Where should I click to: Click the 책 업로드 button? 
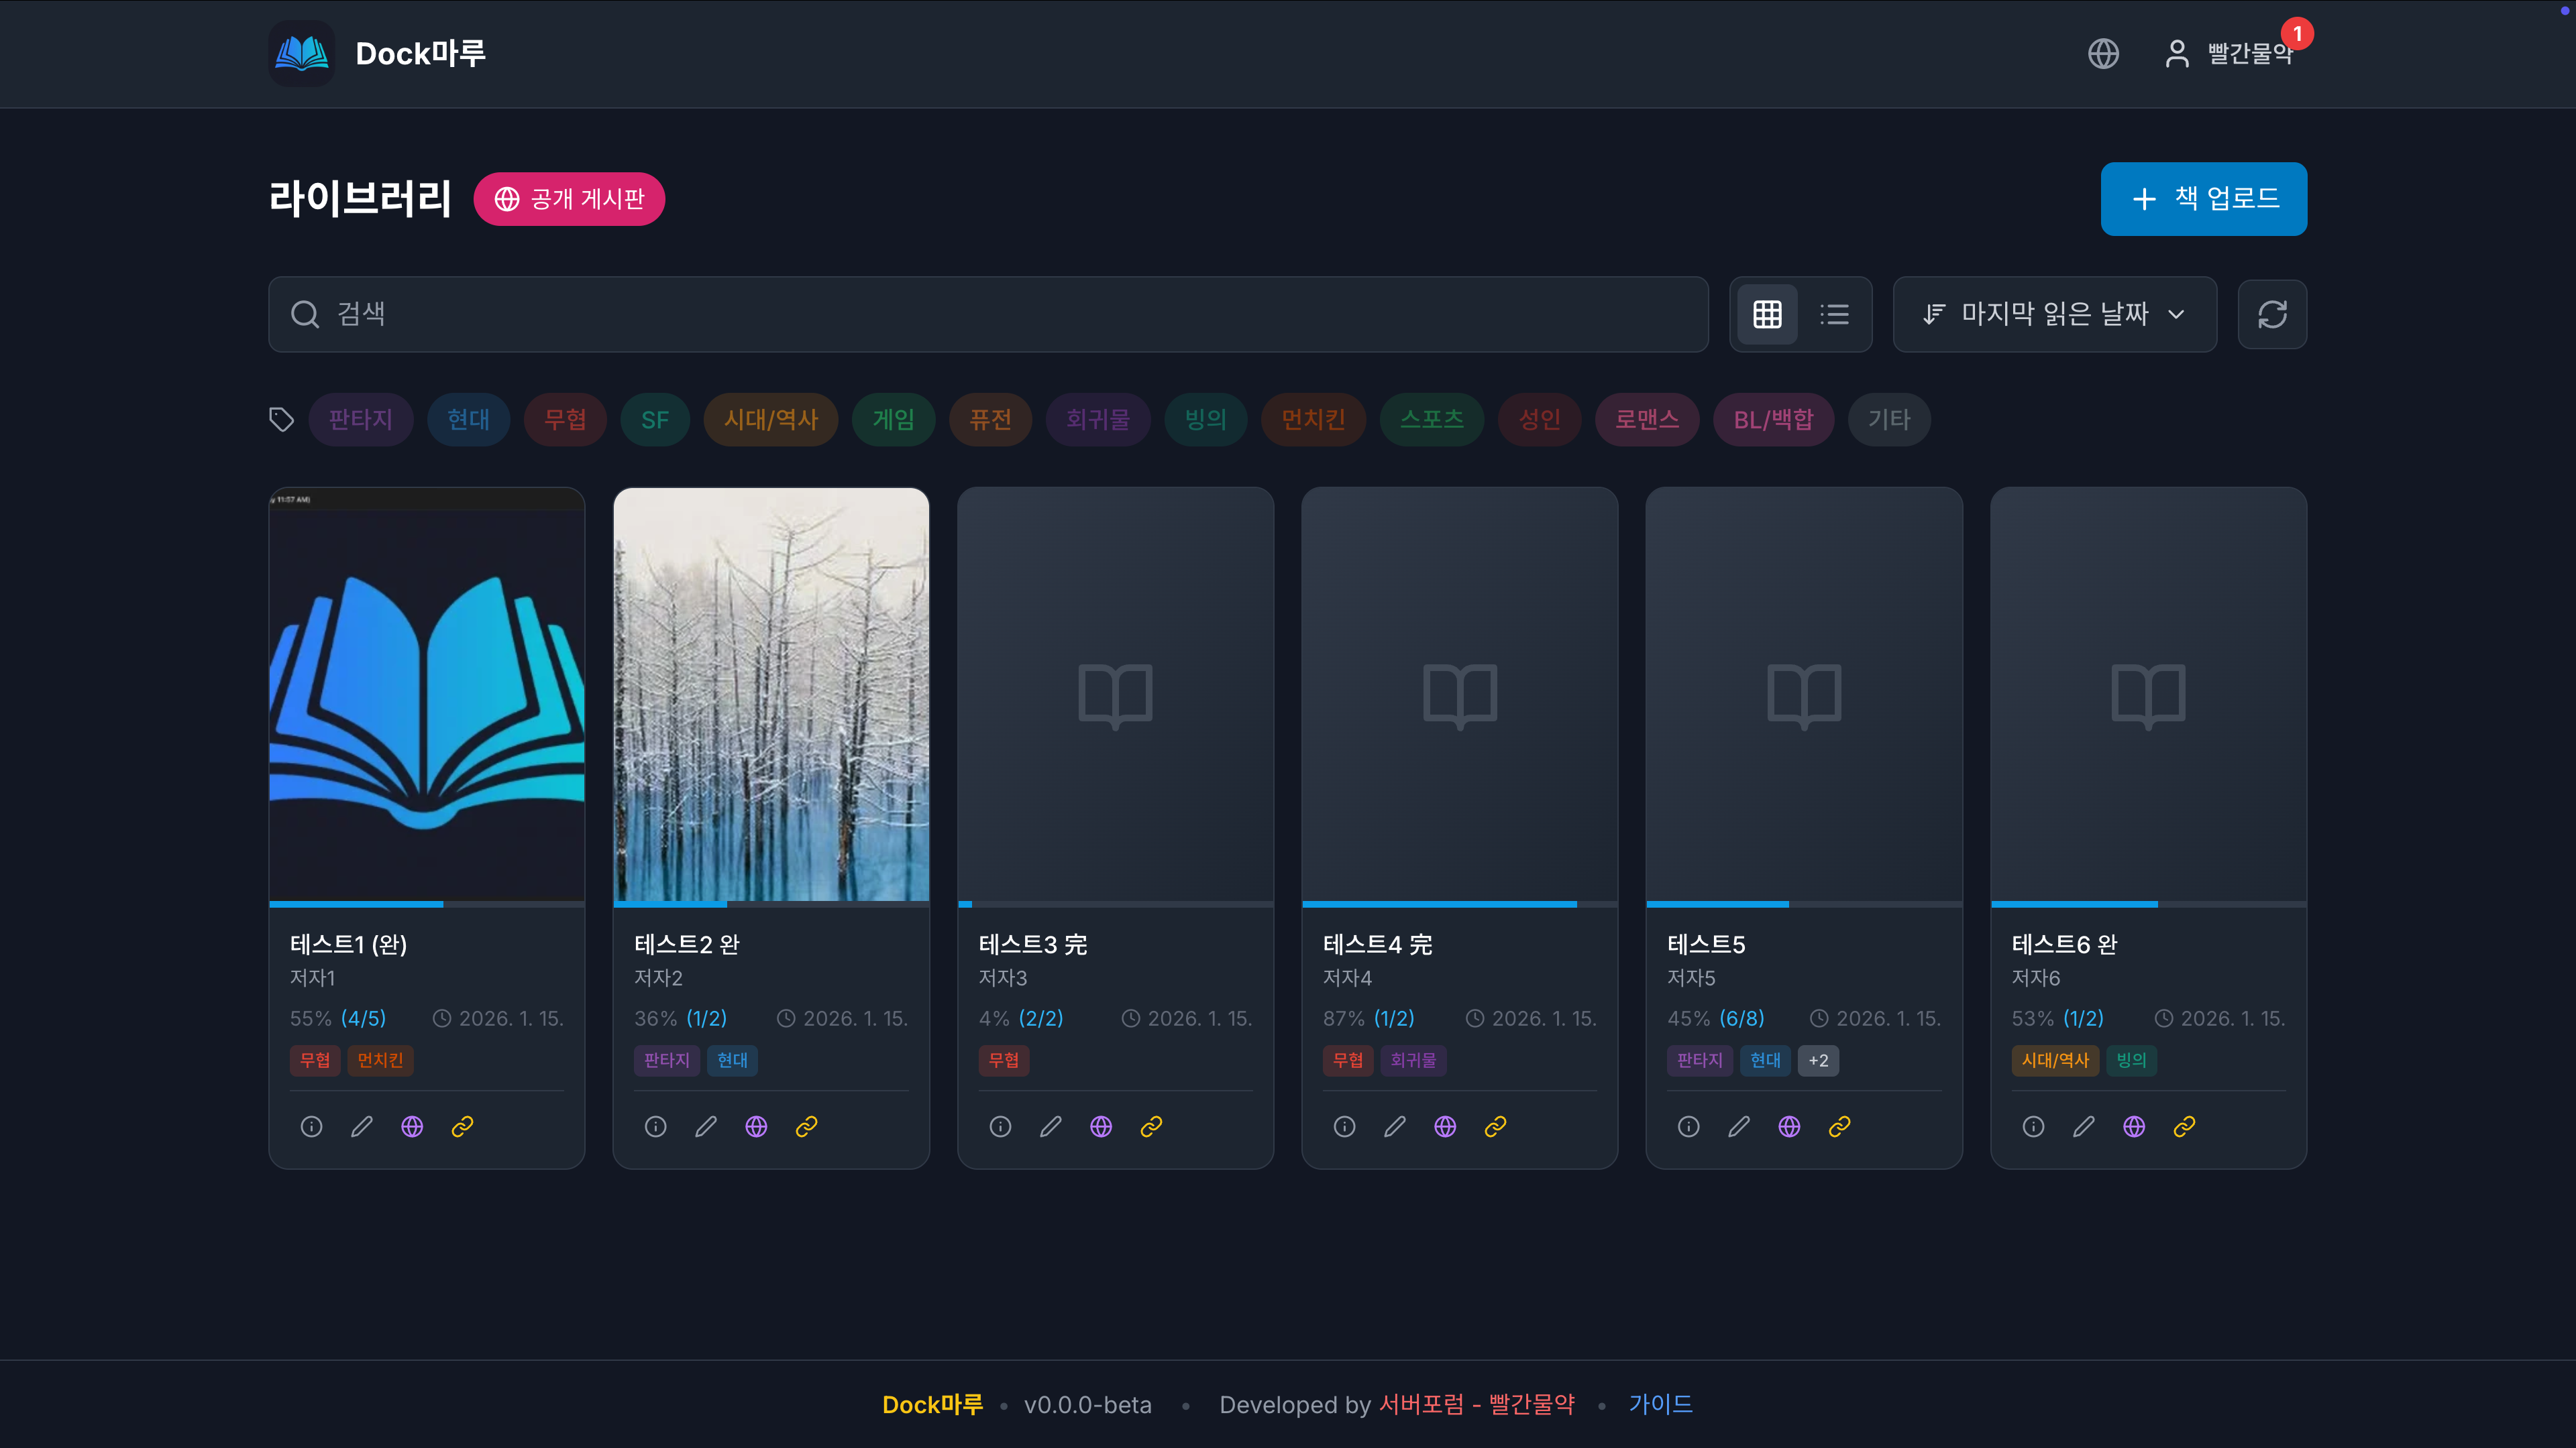(x=2203, y=199)
